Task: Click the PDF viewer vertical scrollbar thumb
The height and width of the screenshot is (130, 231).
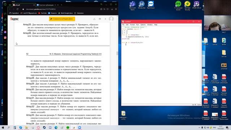Action: coord(117,53)
